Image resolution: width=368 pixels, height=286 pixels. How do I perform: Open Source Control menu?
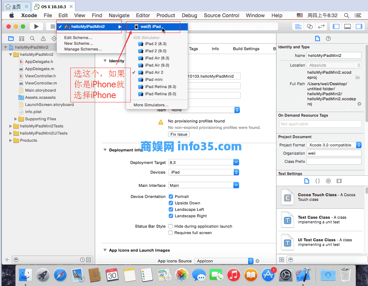coord(221,15)
